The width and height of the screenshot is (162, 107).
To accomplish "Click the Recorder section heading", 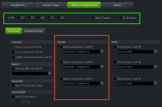I will pyautogui.click(x=17, y=81).
